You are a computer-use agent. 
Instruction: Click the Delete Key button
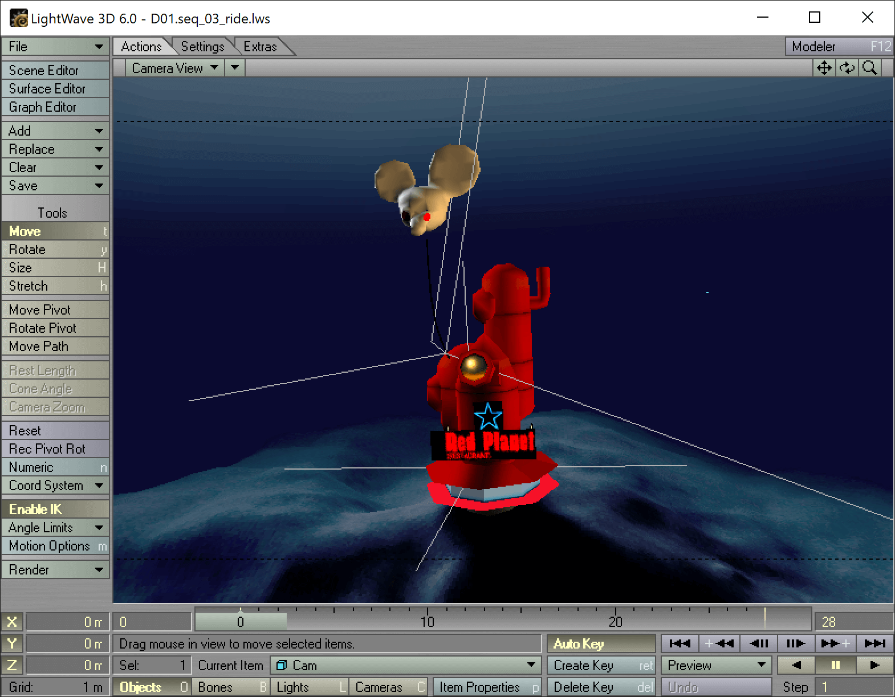pos(601,687)
